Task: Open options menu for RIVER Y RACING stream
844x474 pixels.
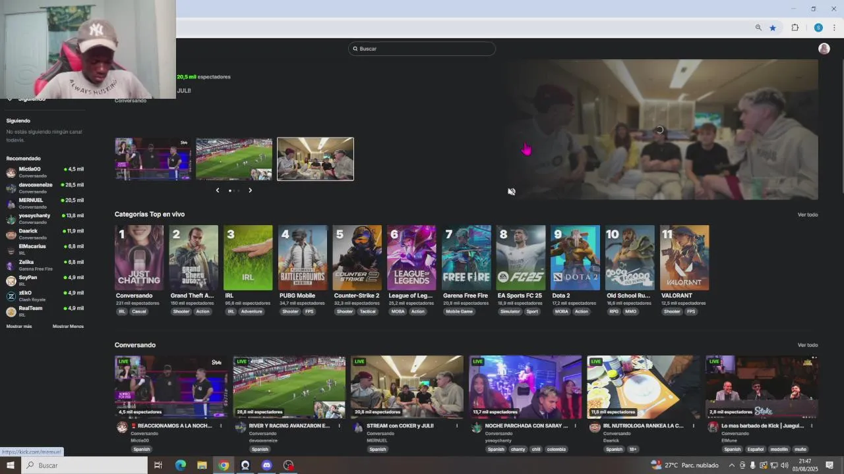Action: [x=339, y=426]
